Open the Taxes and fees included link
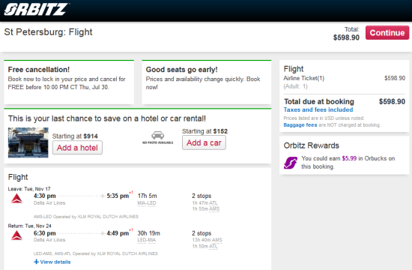This screenshot has width=412, height=270. click(318, 109)
